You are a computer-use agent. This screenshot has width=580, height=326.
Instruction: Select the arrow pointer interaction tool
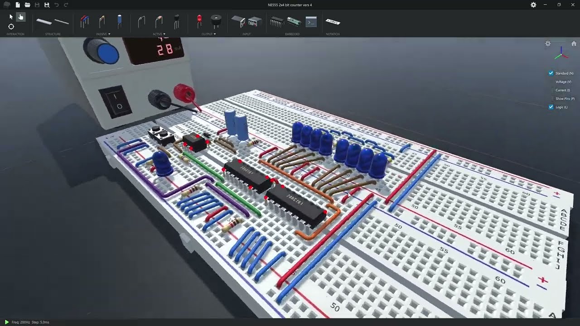[11, 17]
